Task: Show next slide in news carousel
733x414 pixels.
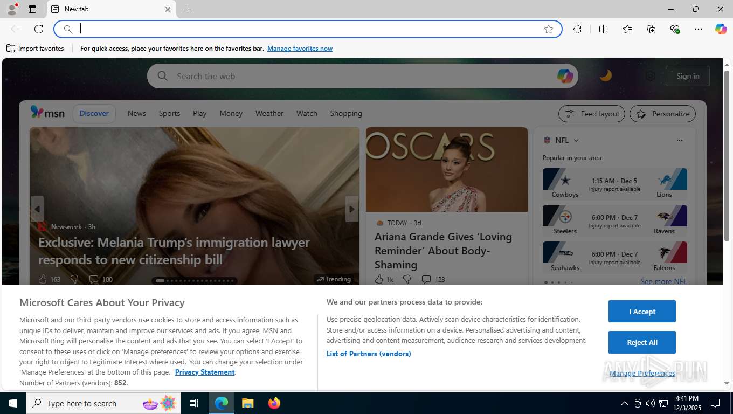Action: (351, 209)
